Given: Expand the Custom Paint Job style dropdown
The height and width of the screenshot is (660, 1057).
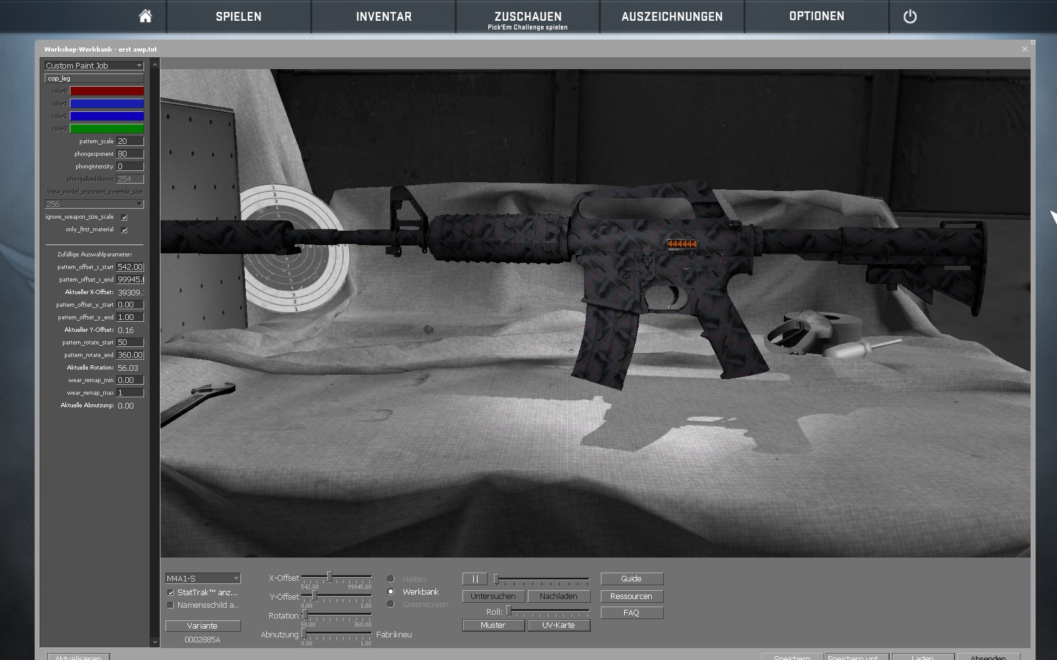Looking at the screenshot, I should click(94, 65).
